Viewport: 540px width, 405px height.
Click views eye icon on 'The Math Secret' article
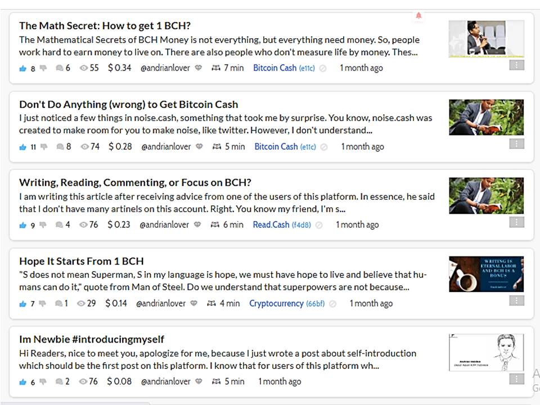83,68
